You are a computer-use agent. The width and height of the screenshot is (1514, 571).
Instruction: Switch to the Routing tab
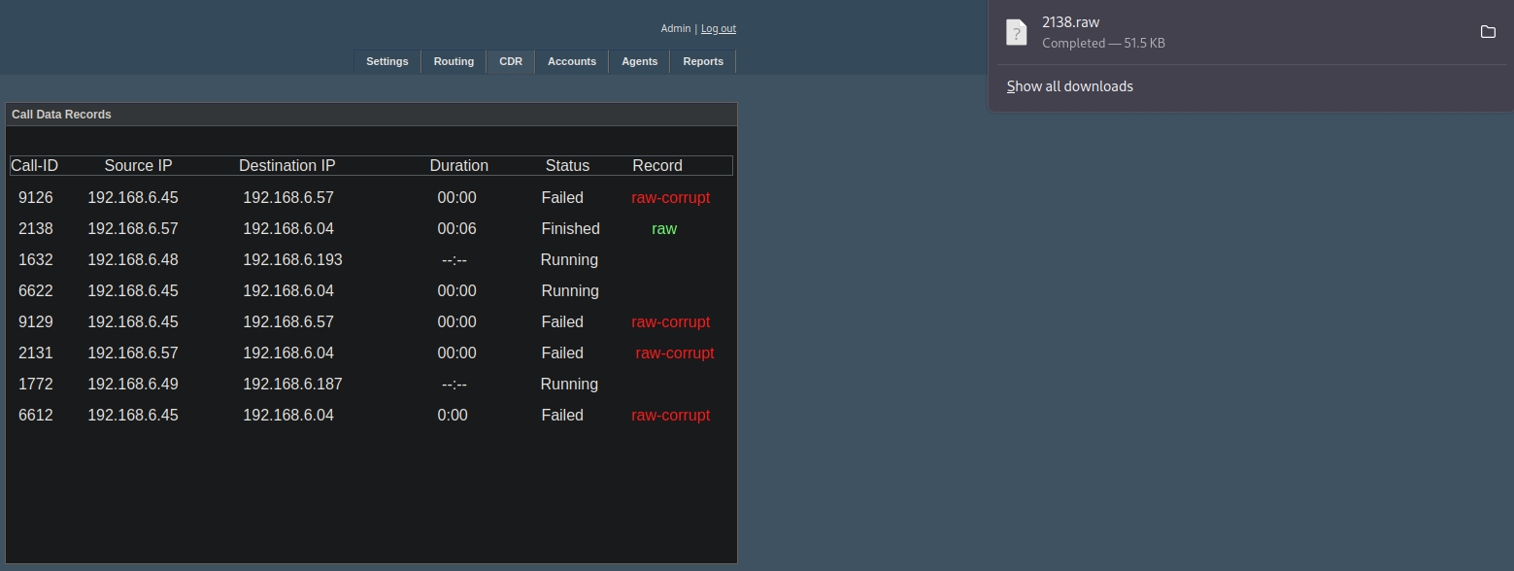tap(454, 61)
